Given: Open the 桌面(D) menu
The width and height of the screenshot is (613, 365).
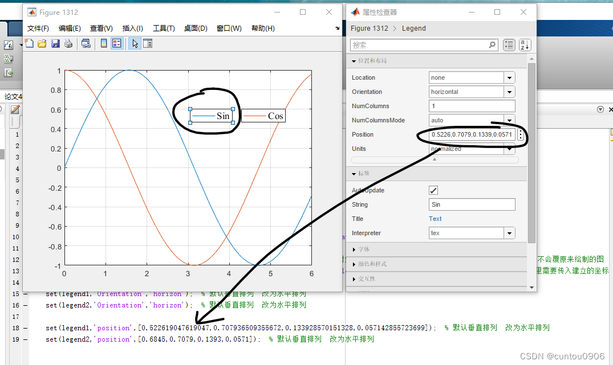Looking at the screenshot, I should click(x=196, y=28).
